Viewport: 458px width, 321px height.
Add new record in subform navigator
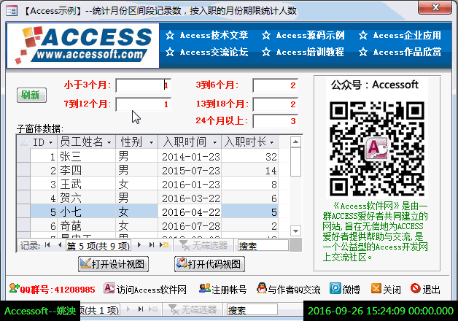[x=164, y=245]
